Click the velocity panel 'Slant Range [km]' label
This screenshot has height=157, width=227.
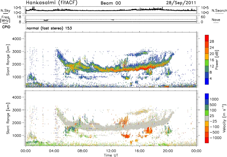(8, 118)
